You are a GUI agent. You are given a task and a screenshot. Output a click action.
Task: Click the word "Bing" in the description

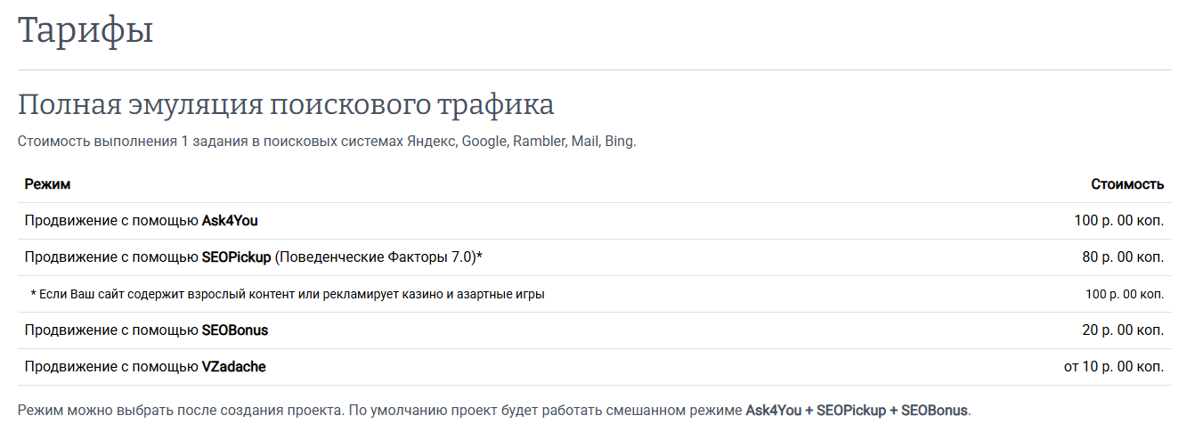(x=620, y=142)
